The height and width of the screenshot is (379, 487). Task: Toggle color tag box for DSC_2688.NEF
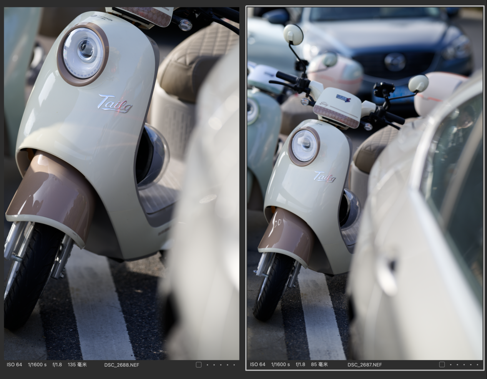coord(198,365)
